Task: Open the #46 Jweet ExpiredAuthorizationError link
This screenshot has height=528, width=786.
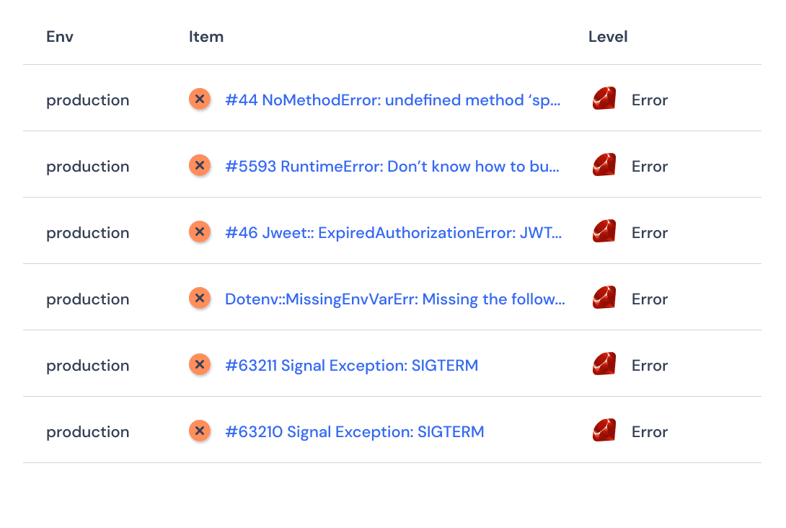Action: (x=393, y=233)
